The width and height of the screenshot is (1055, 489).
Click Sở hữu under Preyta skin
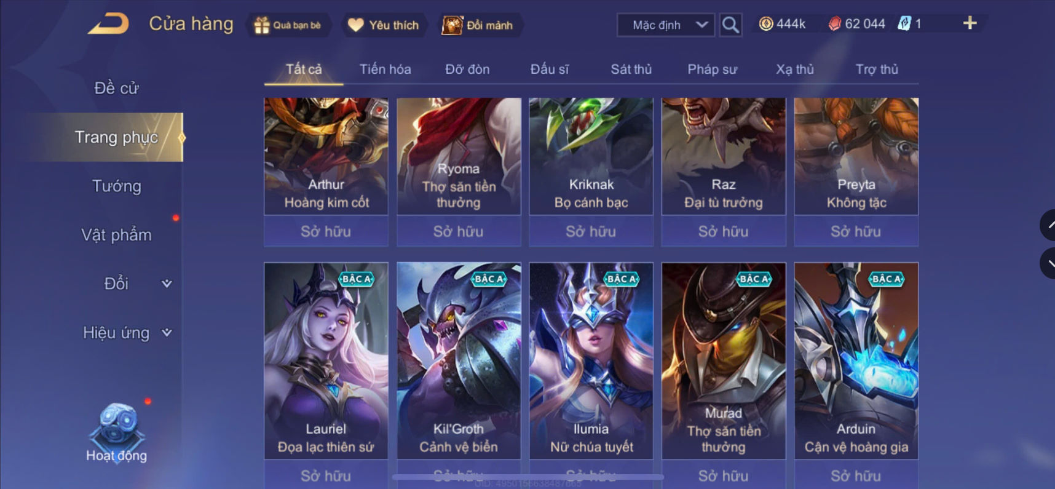pyautogui.click(x=856, y=231)
